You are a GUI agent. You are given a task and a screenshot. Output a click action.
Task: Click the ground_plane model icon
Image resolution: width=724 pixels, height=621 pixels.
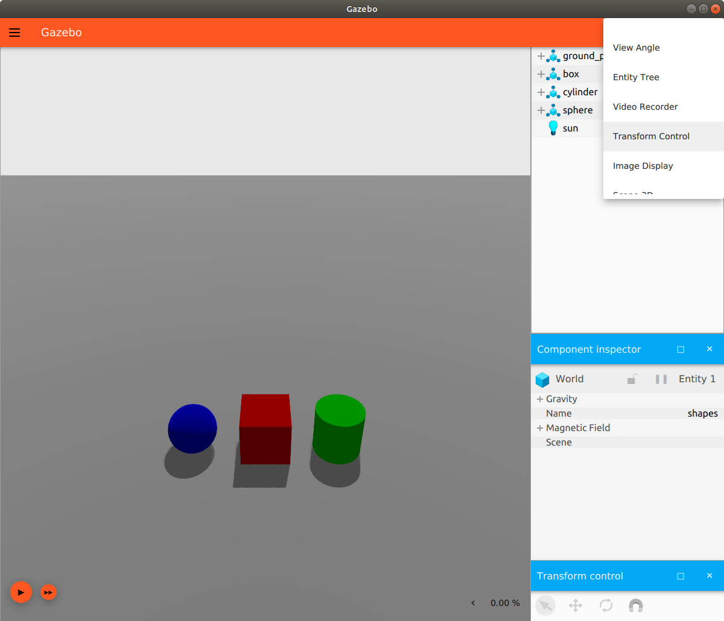[553, 56]
